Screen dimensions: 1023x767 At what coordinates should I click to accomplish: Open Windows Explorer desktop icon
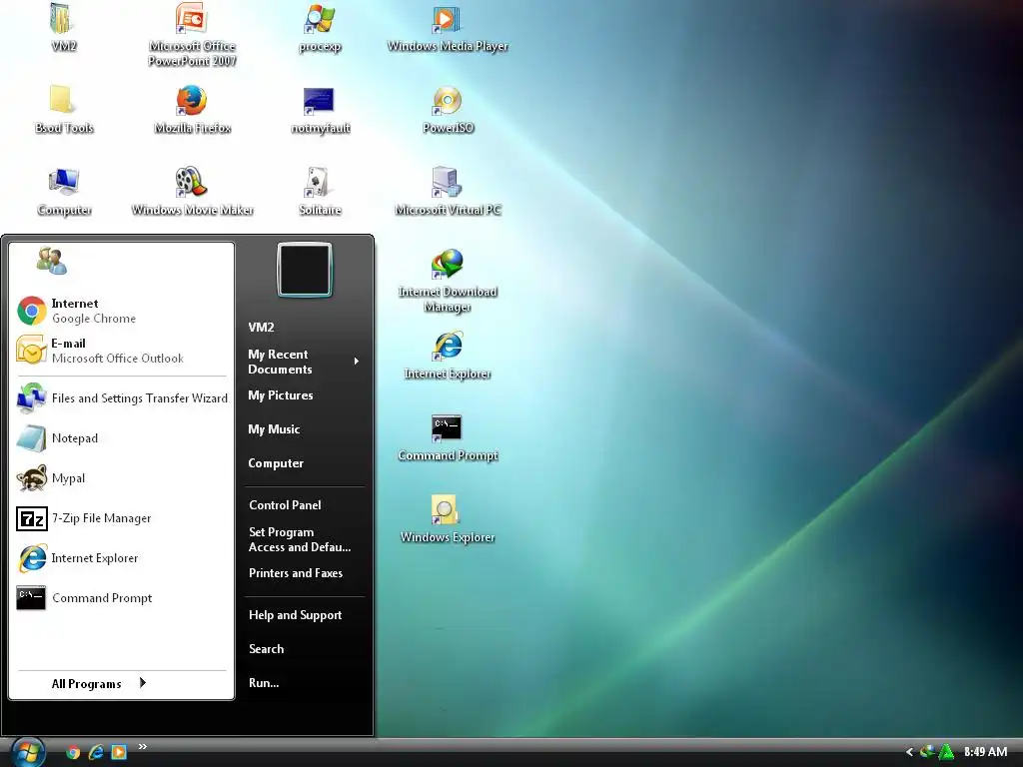coord(448,518)
